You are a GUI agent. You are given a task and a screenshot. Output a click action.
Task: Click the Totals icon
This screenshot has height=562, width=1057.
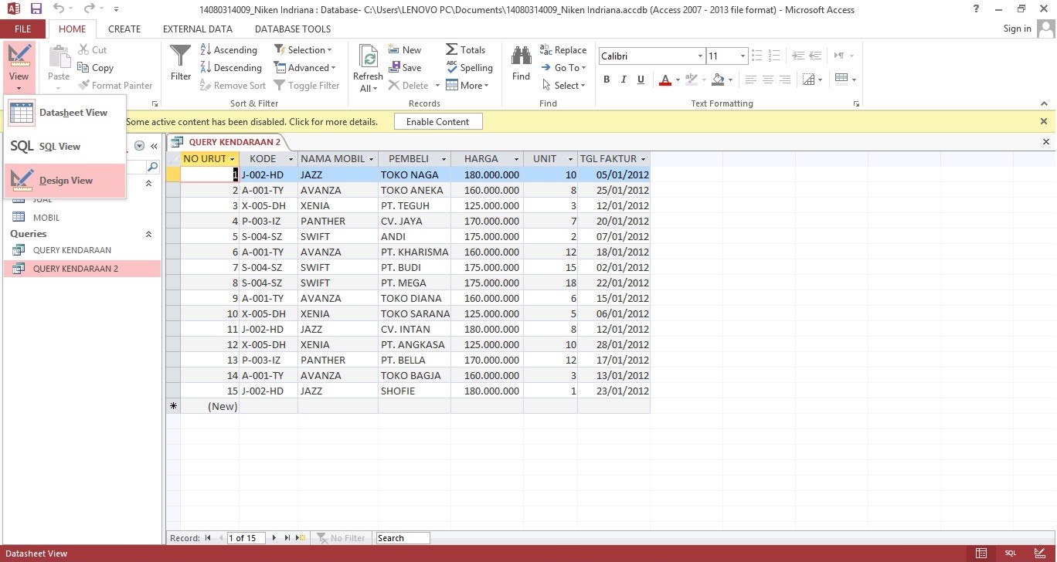click(x=467, y=49)
